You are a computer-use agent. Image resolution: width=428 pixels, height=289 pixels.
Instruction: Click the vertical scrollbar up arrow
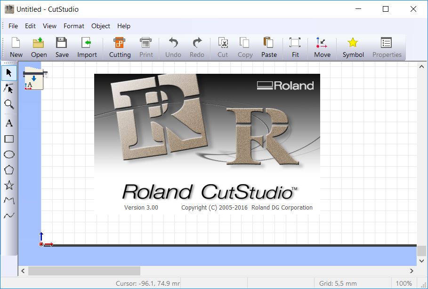pos(421,66)
